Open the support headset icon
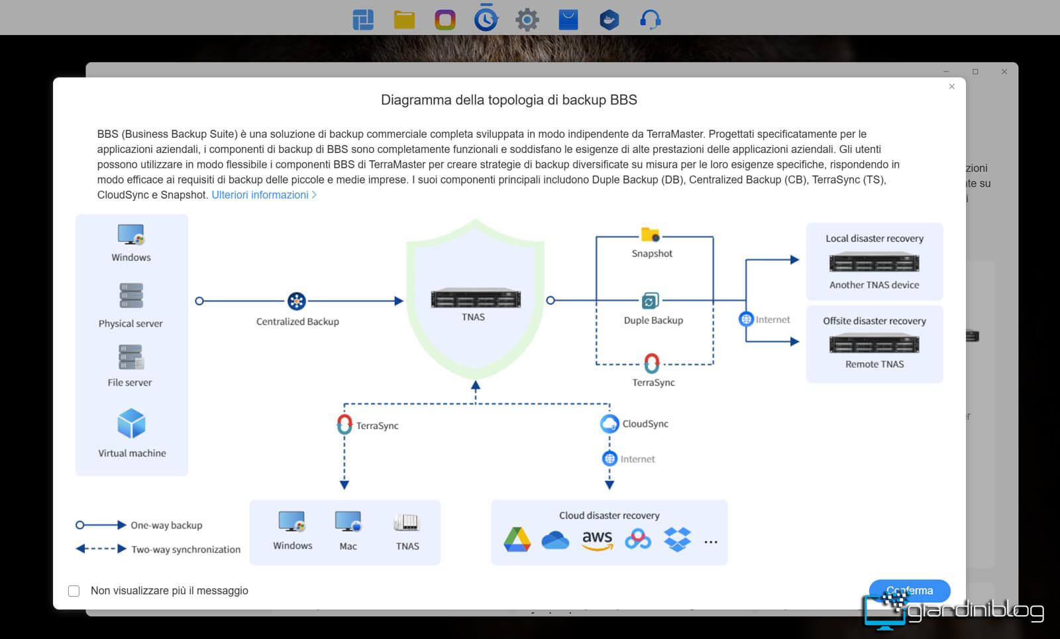Screen dimensions: 1060x639 (650, 19)
